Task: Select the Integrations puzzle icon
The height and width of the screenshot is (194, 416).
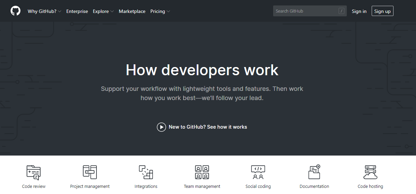Action: click(x=146, y=172)
